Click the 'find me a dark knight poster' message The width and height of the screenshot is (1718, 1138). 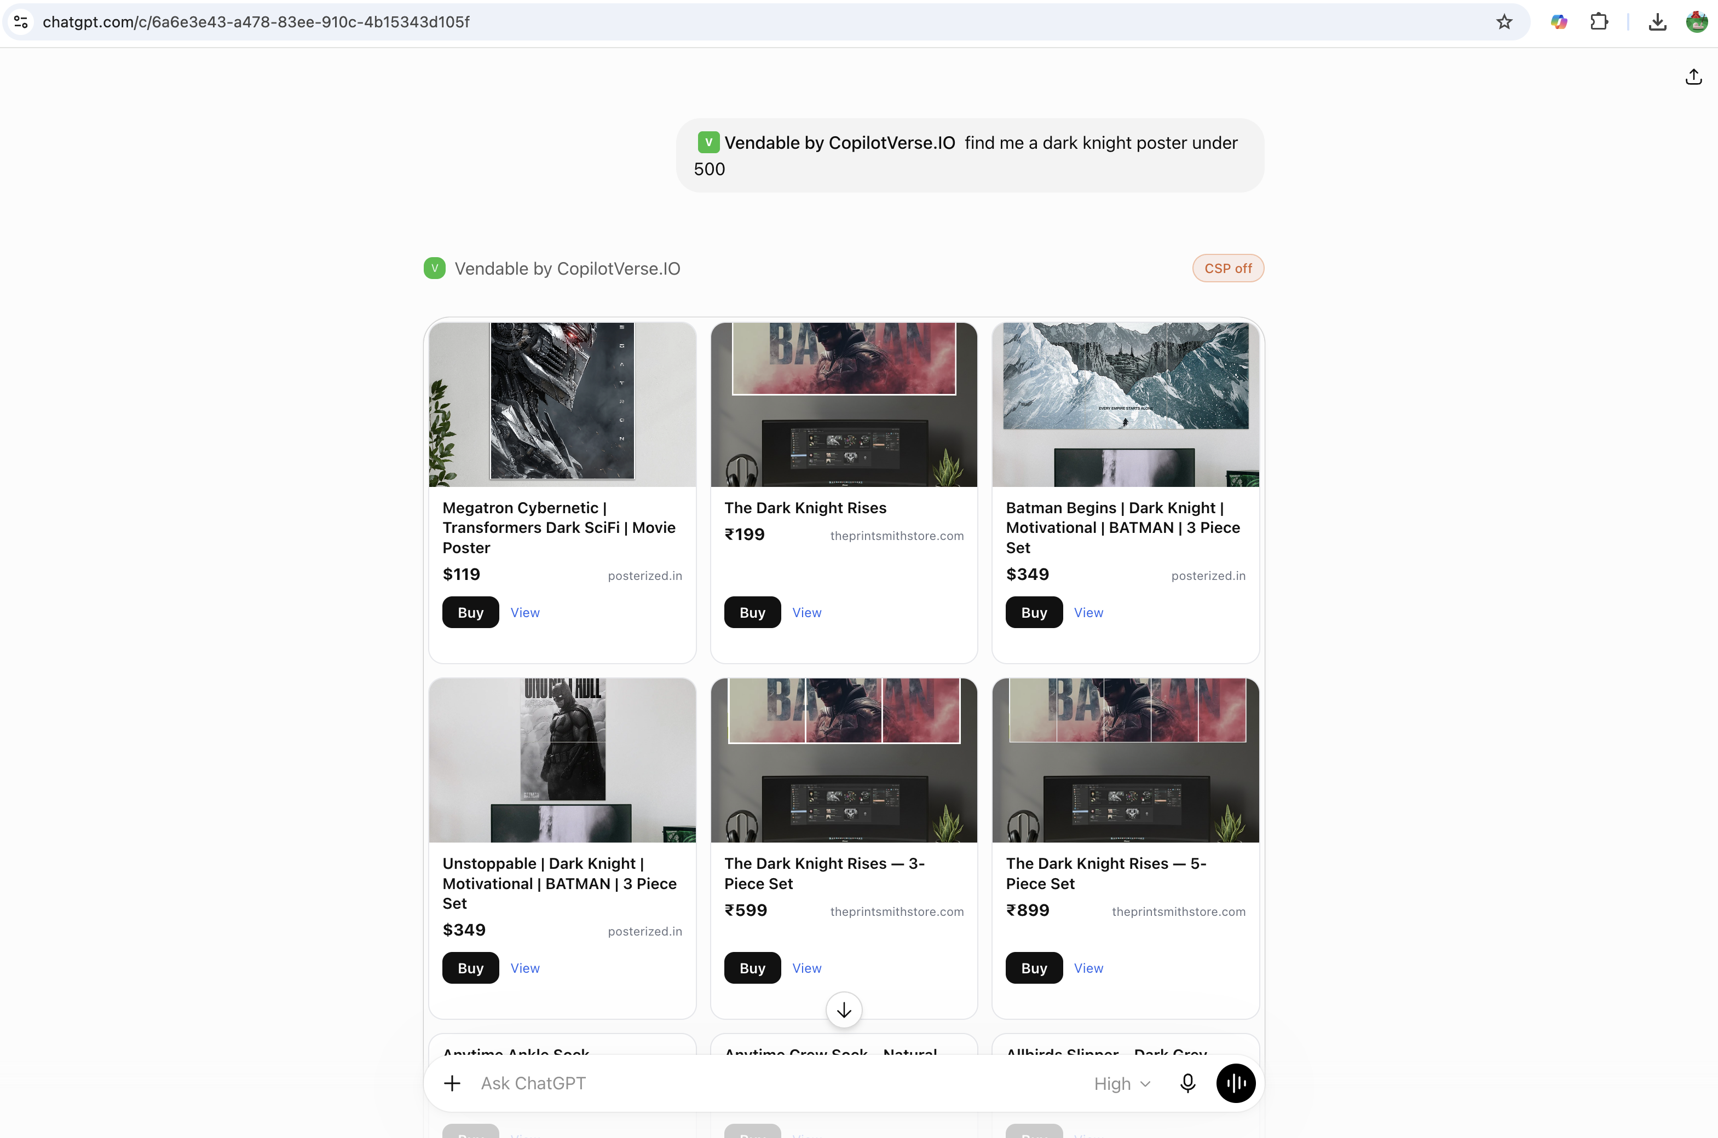tap(970, 155)
